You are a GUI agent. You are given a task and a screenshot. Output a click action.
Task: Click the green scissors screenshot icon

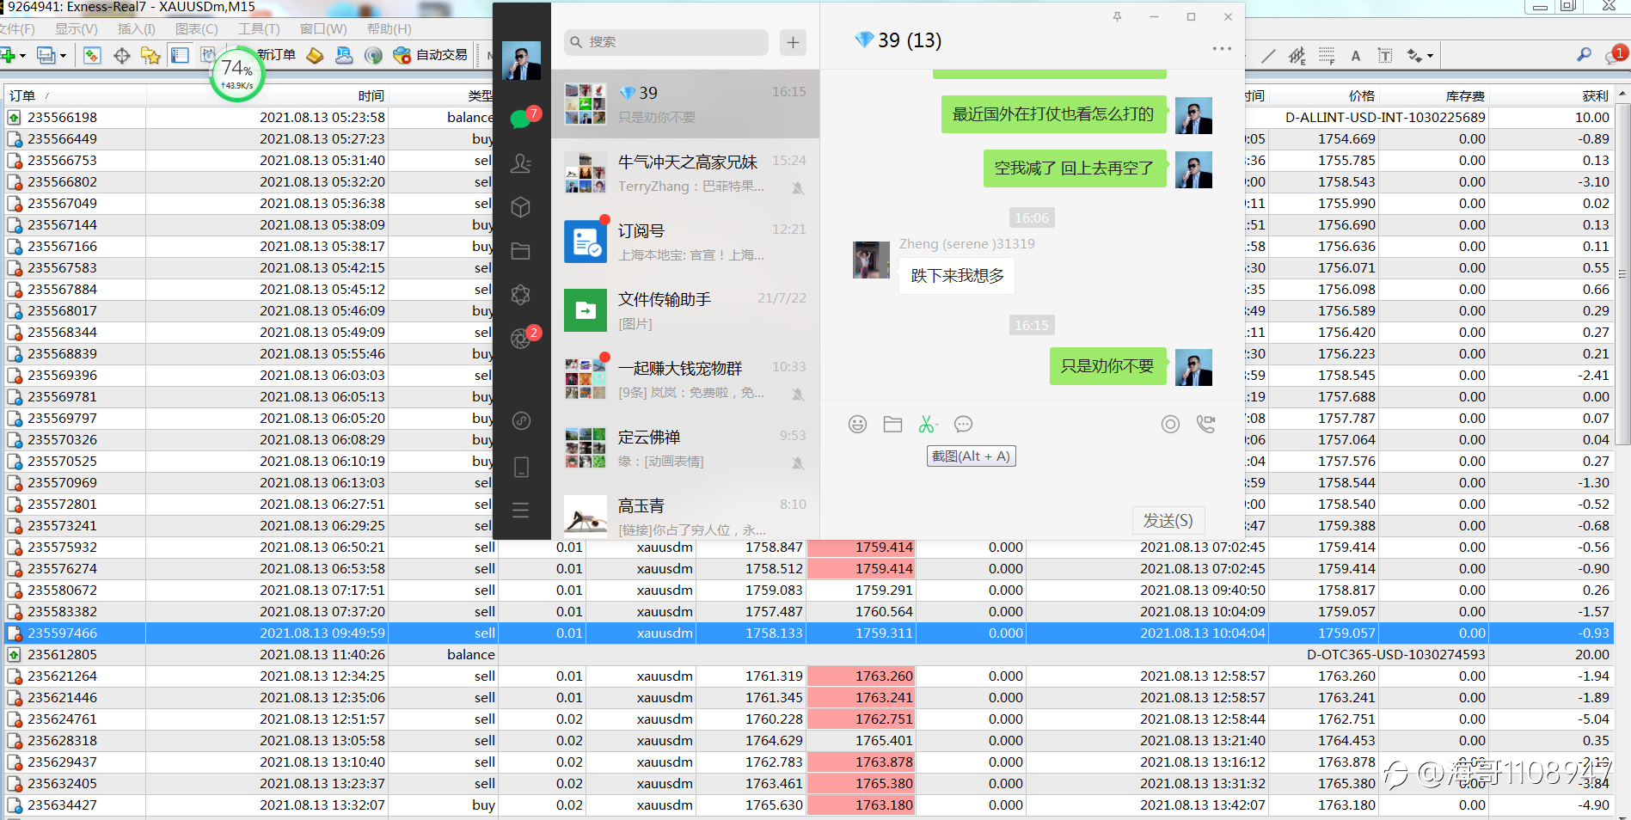[927, 424]
